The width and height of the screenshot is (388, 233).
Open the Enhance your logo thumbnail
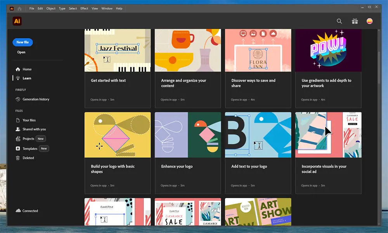pos(188,135)
